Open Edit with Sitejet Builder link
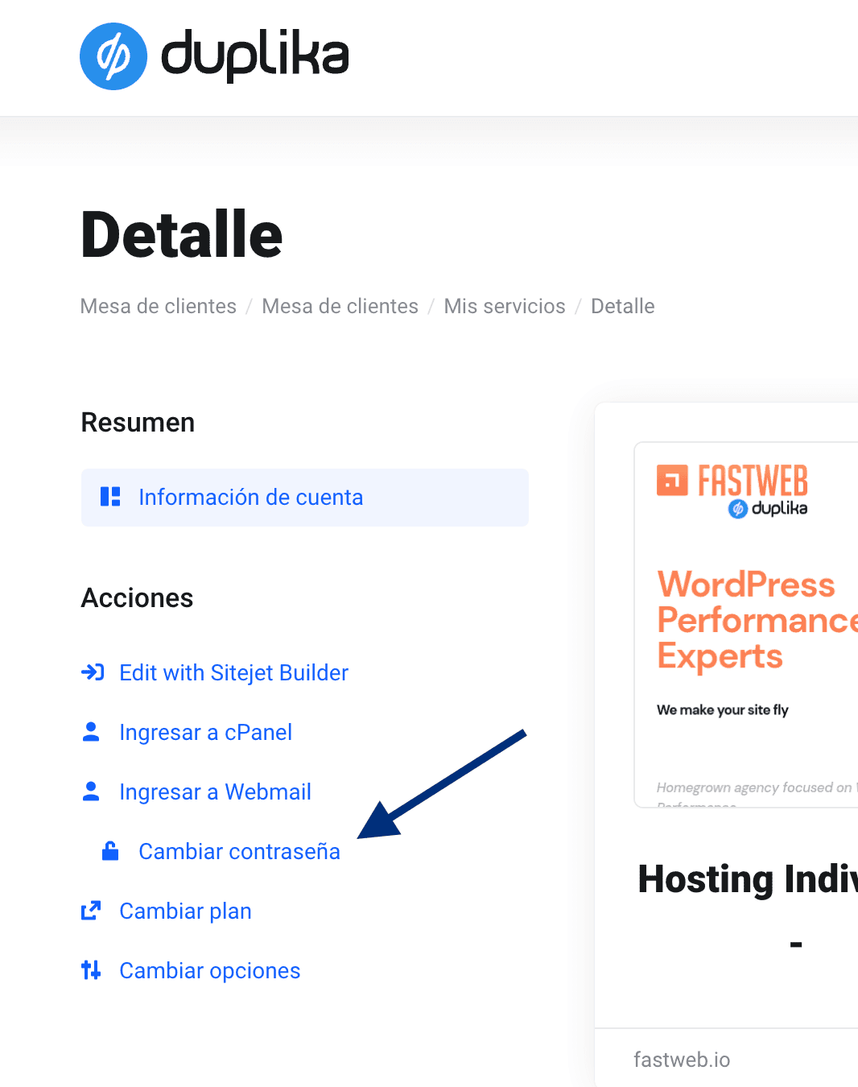 pos(233,673)
